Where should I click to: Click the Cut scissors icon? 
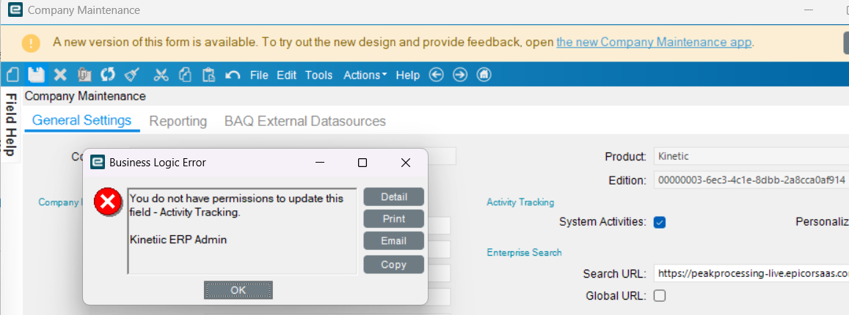click(x=161, y=75)
